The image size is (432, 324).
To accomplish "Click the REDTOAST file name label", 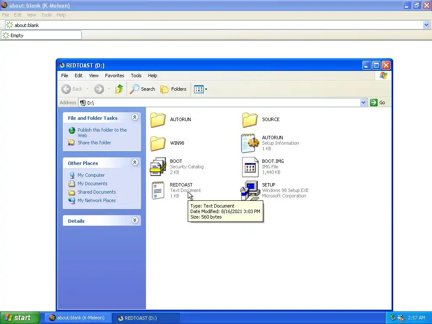I will [x=181, y=185].
